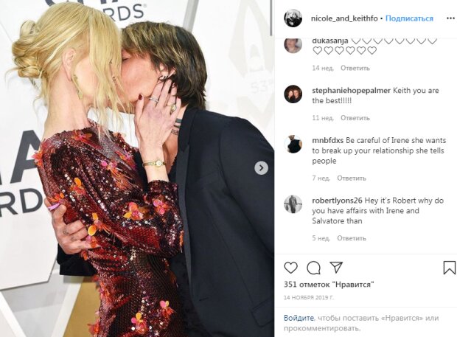This screenshot has width=457, height=337.
Task: Reply to stephaniehopepalmer comment
Action: [x=355, y=118]
